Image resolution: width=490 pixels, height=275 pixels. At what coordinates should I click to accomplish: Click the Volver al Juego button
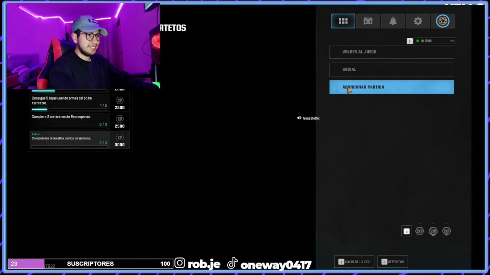392,52
